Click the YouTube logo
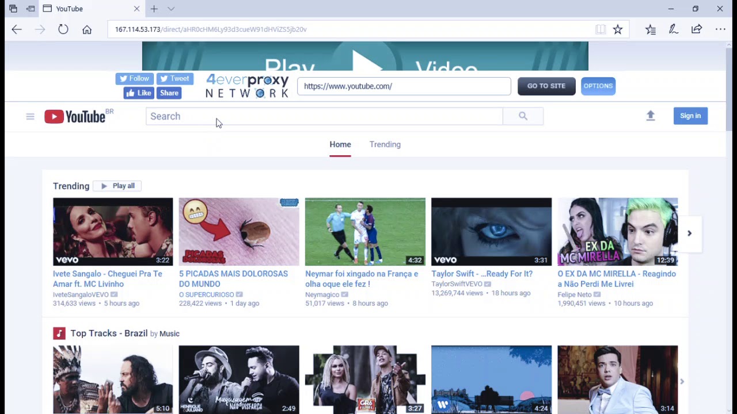This screenshot has height=414, width=737. coord(75,117)
